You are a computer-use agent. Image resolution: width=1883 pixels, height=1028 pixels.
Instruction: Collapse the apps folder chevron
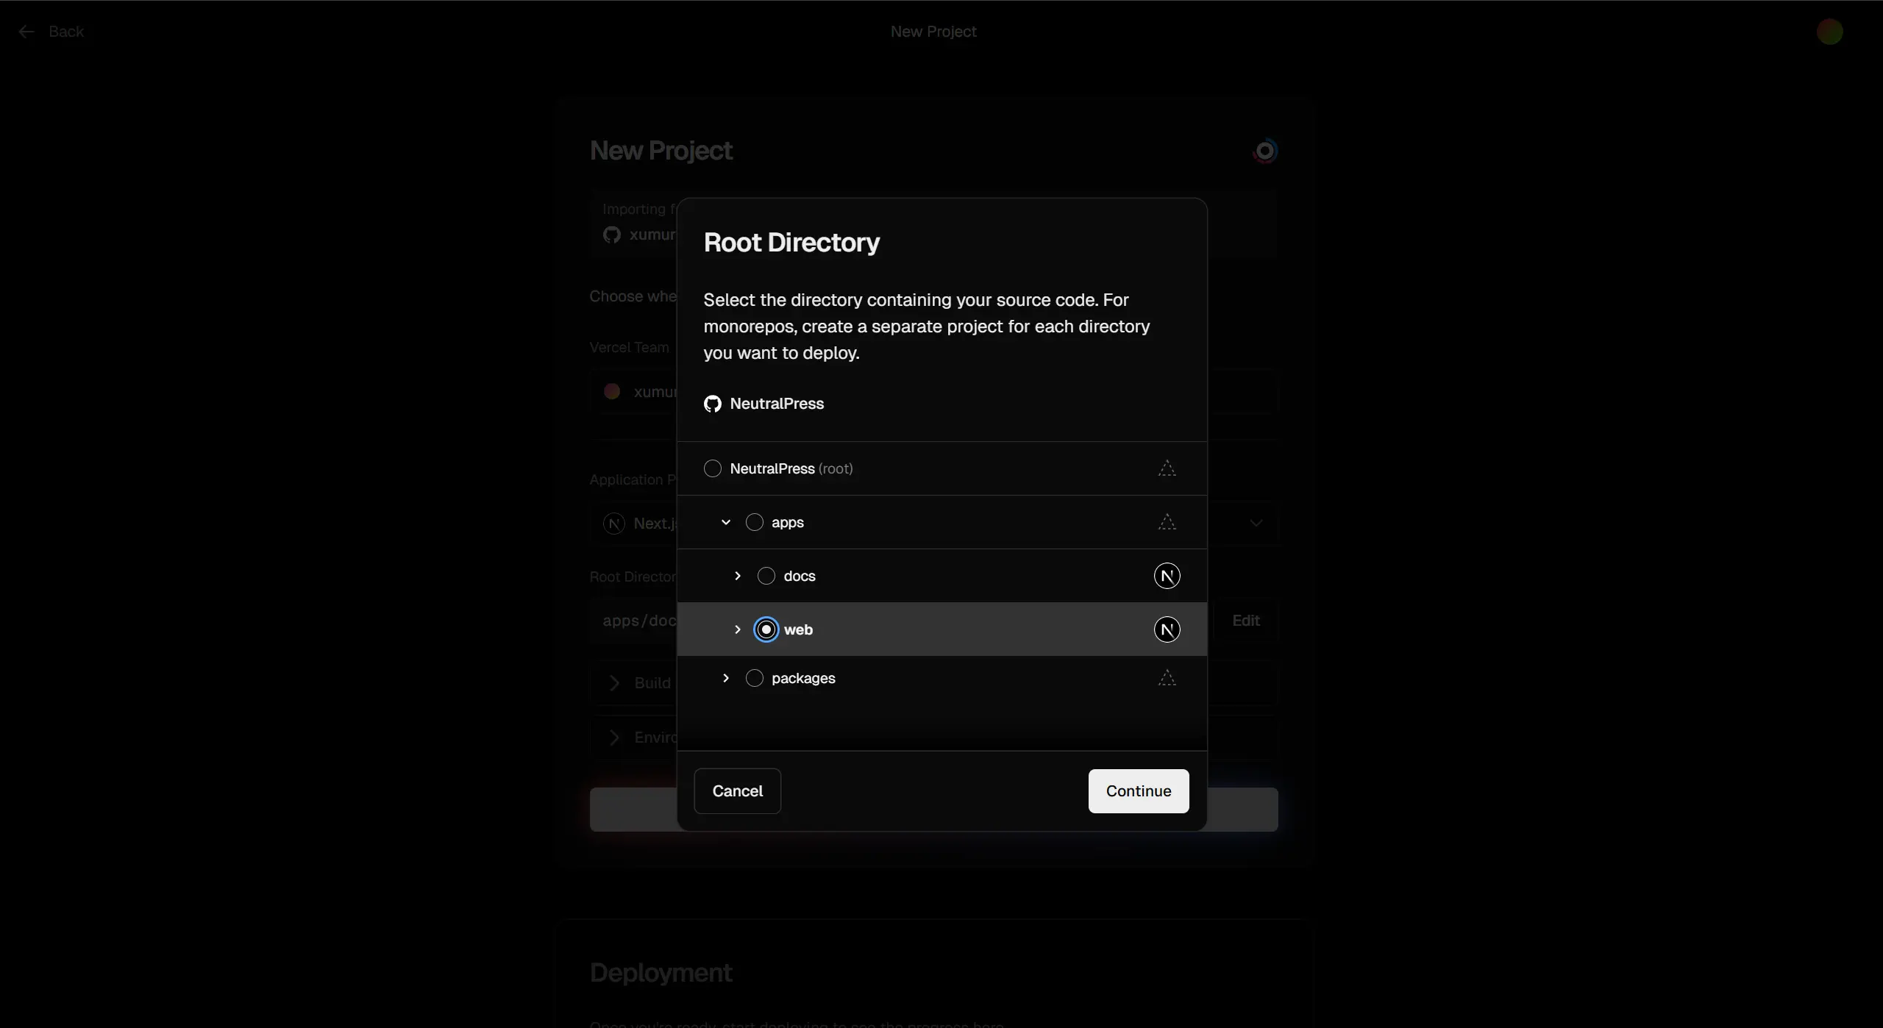(726, 522)
